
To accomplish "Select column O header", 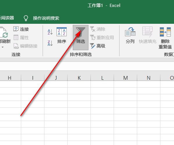I will (x=167, y=78).
